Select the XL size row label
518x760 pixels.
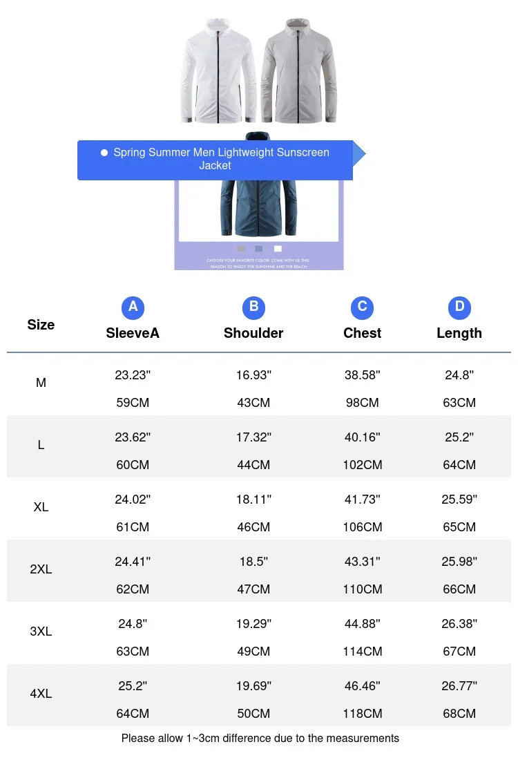(x=41, y=507)
